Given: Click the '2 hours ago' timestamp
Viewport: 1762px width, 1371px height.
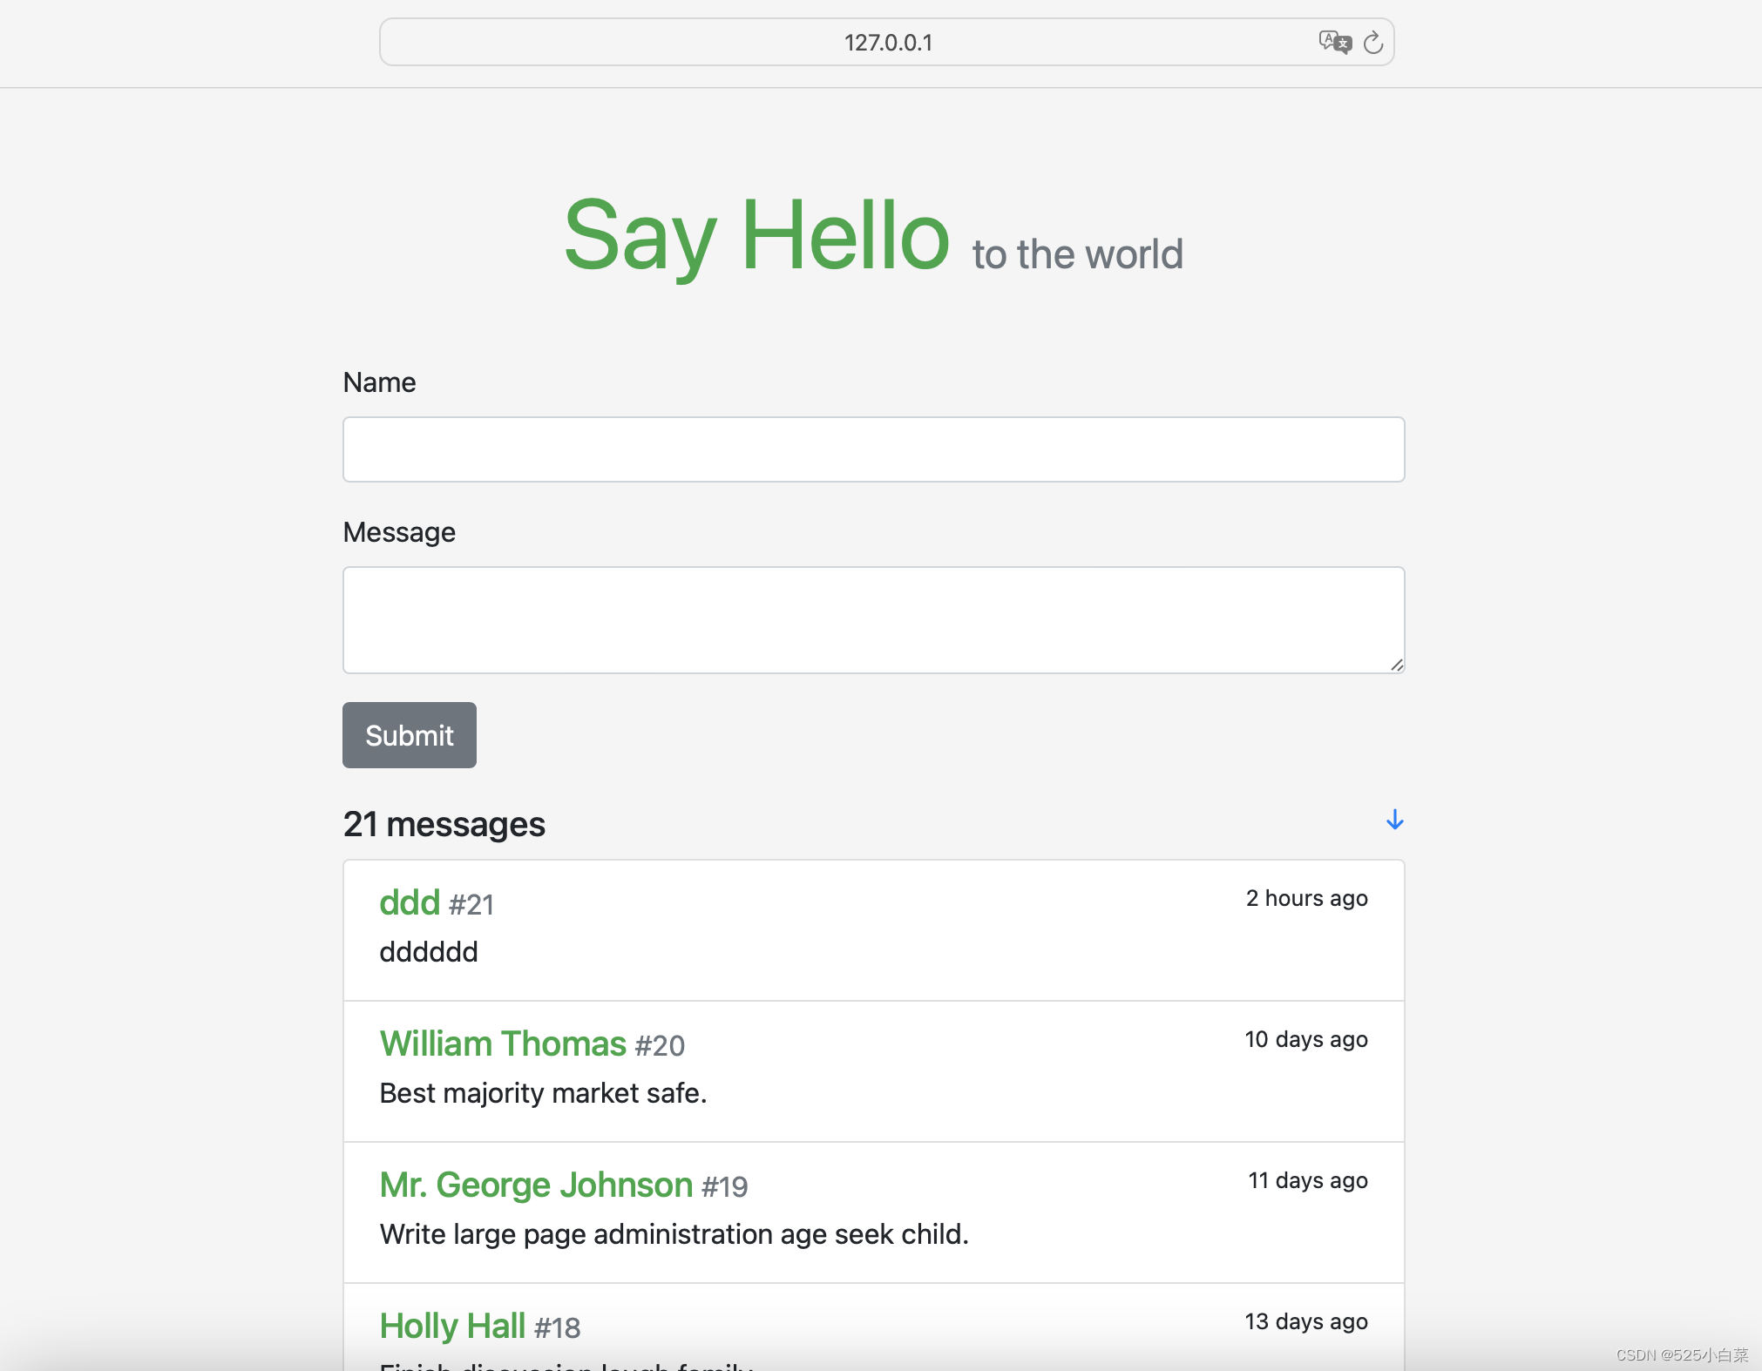Looking at the screenshot, I should 1306,898.
